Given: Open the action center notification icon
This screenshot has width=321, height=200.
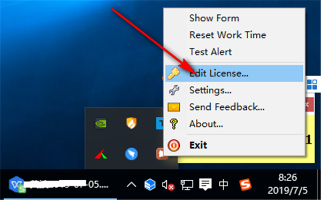Looking at the screenshot, I should coord(205,185).
